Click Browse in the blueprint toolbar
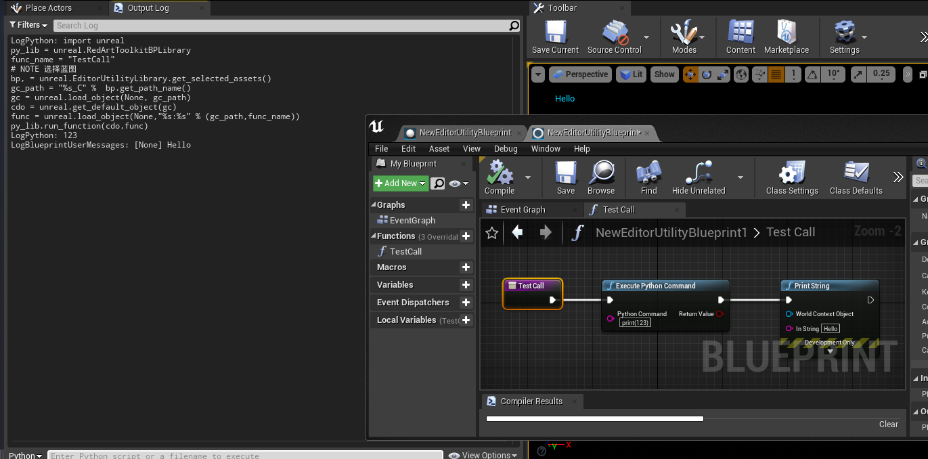Screen dimensions: 928x459 (x=601, y=178)
